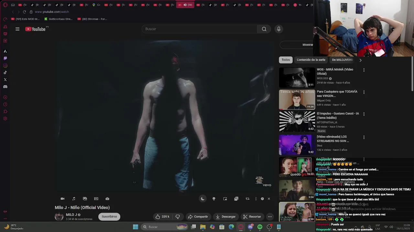
Task: Click the music note icon below player
Action: [x=74, y=199]
